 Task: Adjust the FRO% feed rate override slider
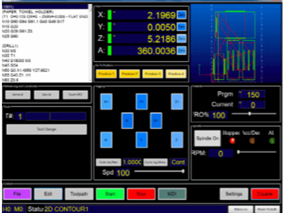click(x=254, y=114)
